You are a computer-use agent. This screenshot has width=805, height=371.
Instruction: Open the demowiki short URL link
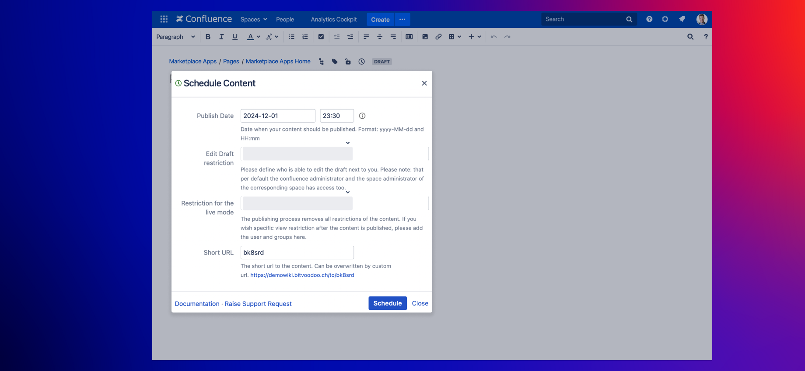pyautogui.click(x=302, y=275)
